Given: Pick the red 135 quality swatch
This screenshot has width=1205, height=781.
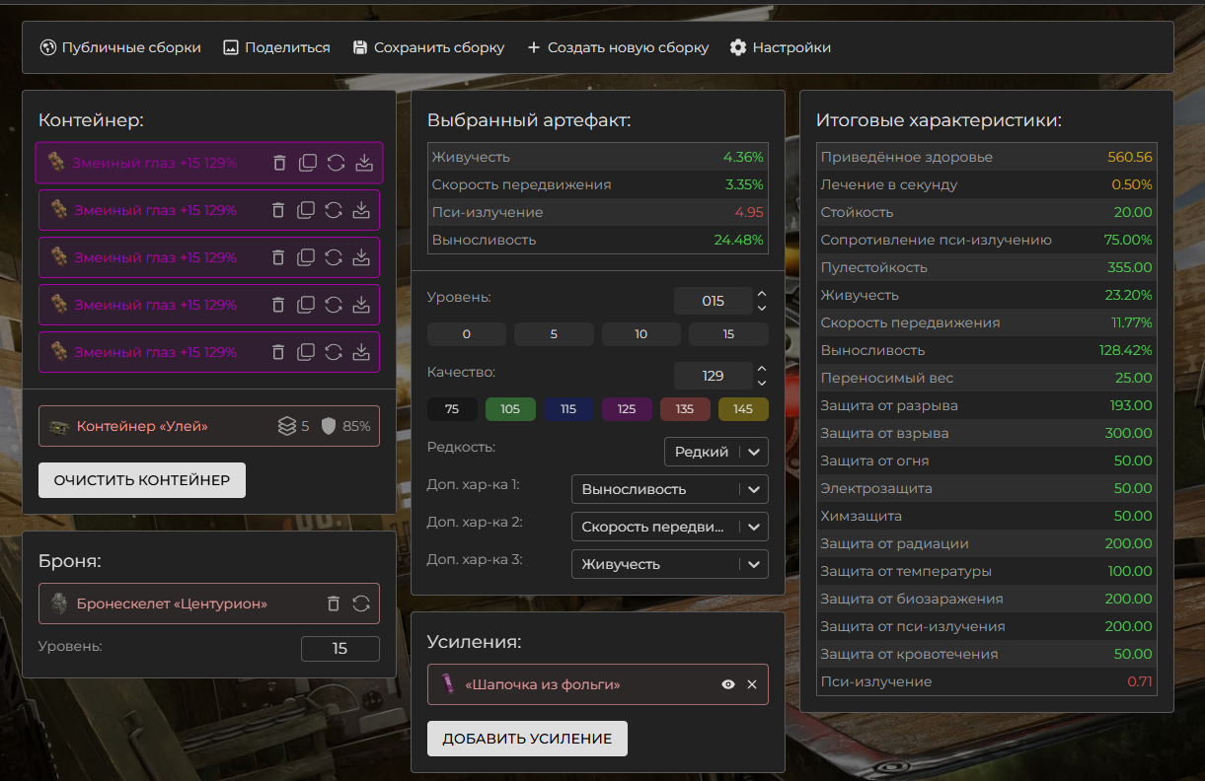Looking at the screenshot, I should [685, 409].
